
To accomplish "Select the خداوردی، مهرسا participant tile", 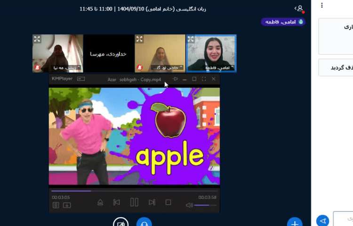I will (109, 54).
